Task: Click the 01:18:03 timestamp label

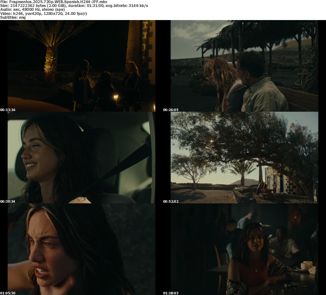Action: pyautogui.click(x=171, y=293)
